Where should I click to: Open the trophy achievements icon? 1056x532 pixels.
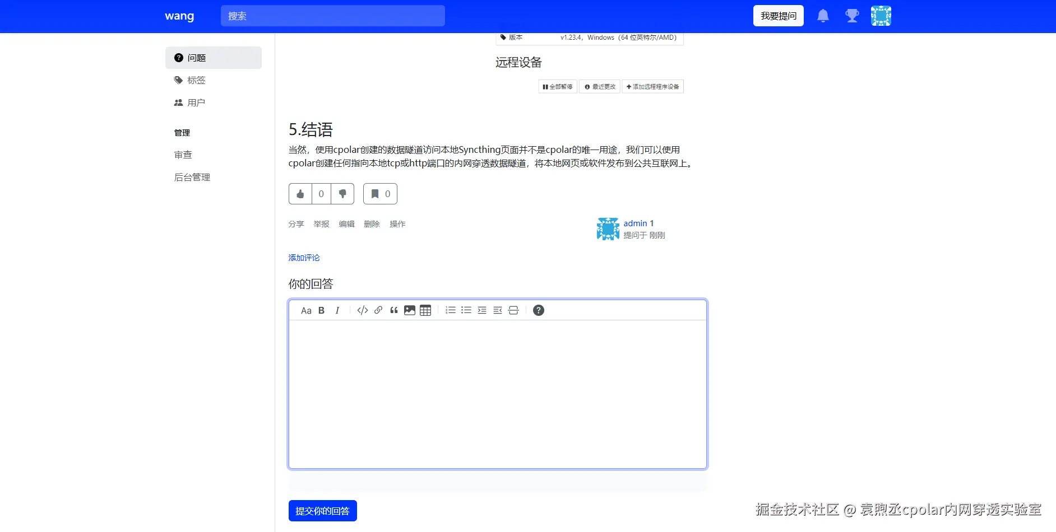(852, 16)
